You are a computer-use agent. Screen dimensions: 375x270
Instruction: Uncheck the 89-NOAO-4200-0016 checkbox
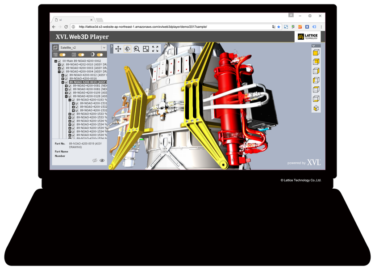point(66,79)
